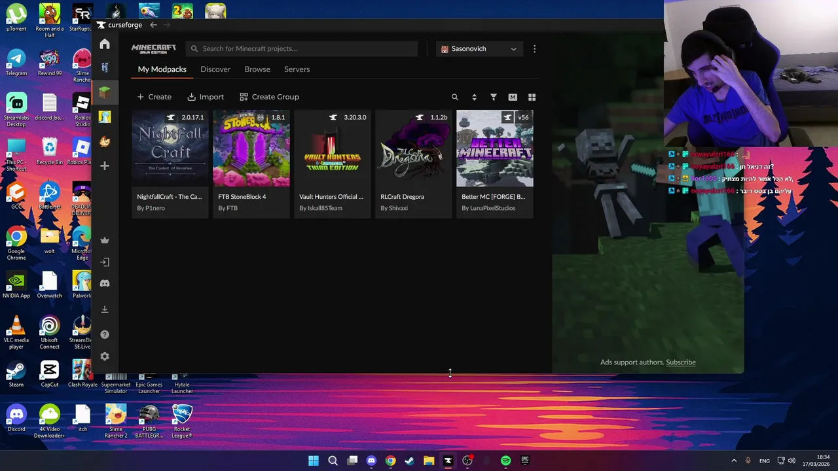Image resolution: width=838 pixels, height=471 pixels.
Task: Toggle the M mod-loader filter icon
Action: tap(513, 97)
